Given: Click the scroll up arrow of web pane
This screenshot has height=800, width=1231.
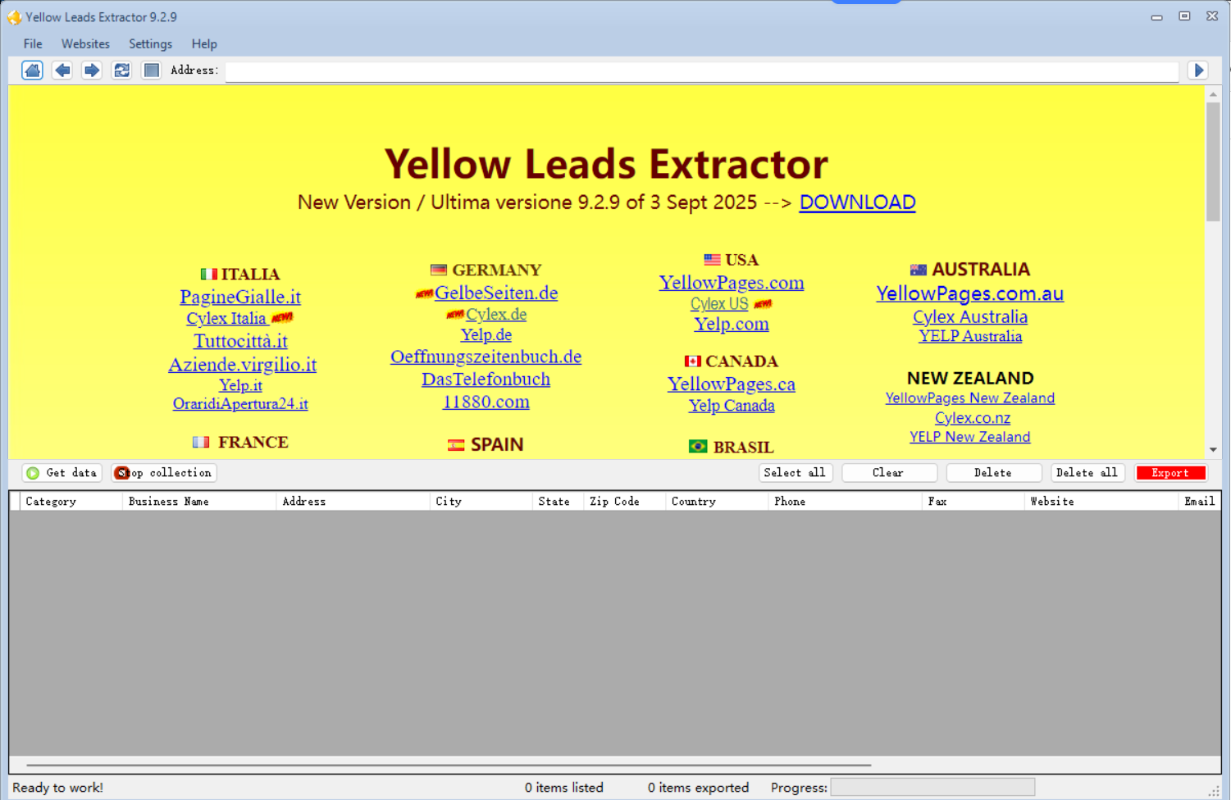Looking at the screenshot, I should [1213, 94].
